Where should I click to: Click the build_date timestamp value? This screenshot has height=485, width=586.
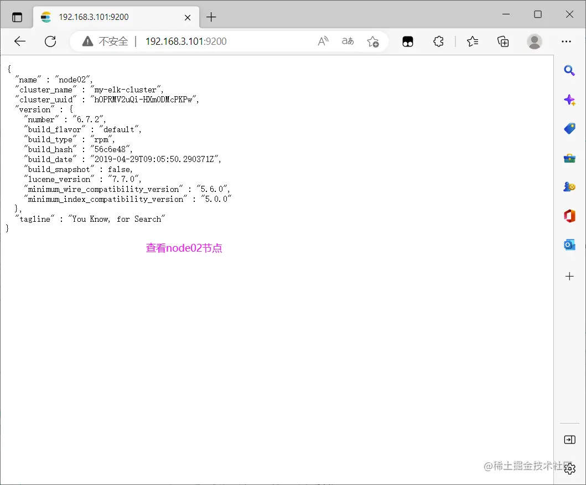(154, 159)
